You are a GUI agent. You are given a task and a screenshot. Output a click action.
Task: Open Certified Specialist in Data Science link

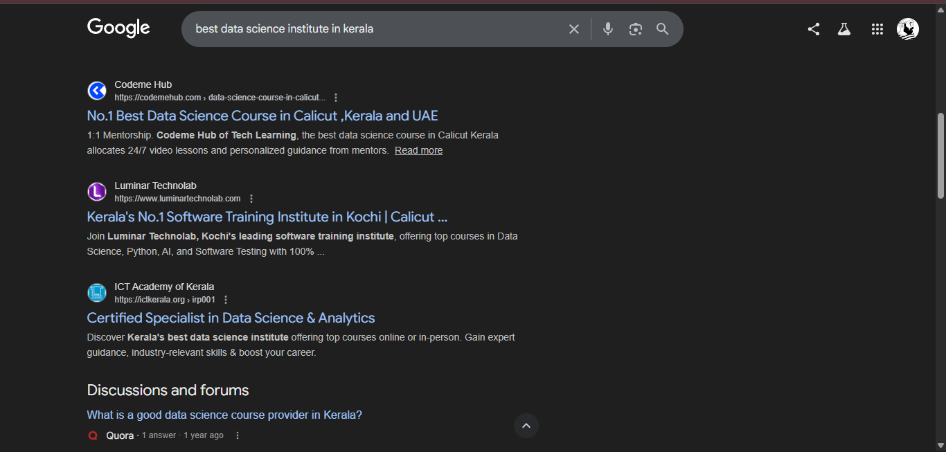231,318
